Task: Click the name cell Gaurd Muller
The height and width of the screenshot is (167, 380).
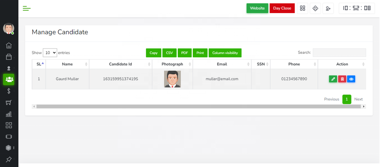Action: click(67, 79)
